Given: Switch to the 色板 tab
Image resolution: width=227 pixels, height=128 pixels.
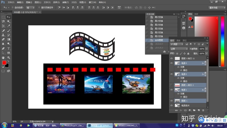Looking at the screenshot, I should [196, 14].
